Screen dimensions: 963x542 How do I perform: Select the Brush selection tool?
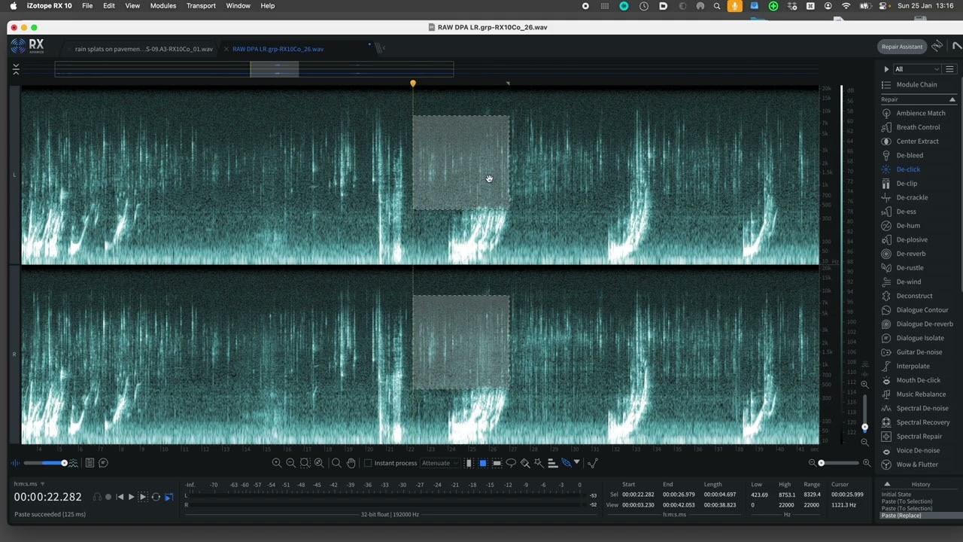coord(525,463)
